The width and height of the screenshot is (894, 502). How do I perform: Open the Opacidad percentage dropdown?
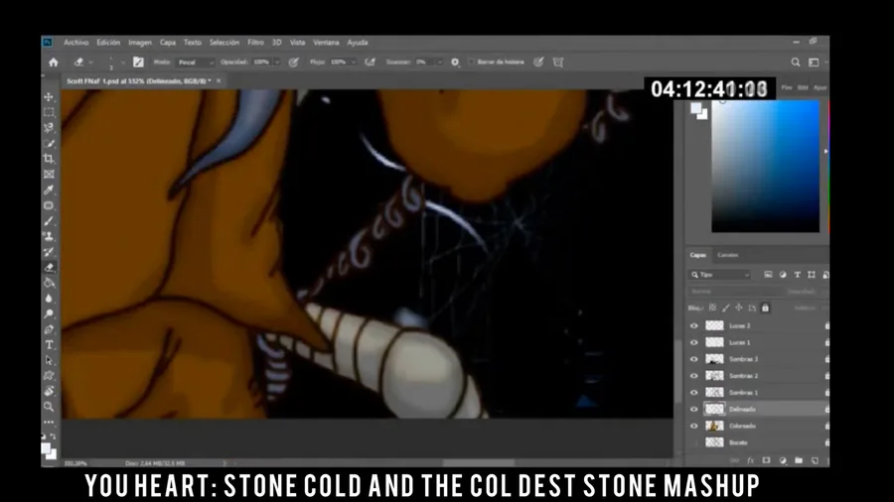tap(277, 63)
